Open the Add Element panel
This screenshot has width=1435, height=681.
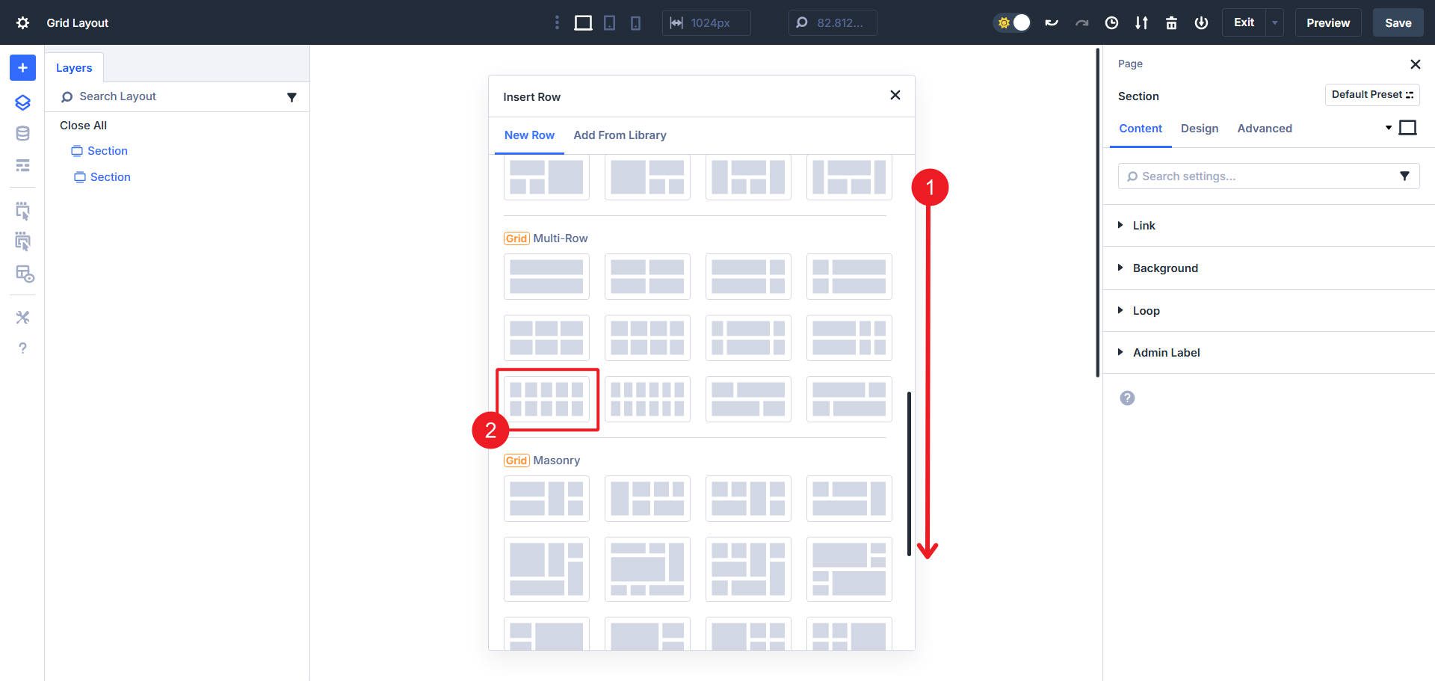coord(22,67)
